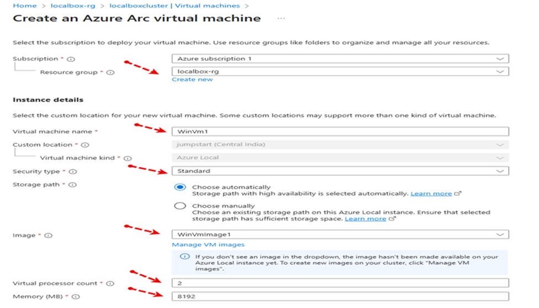This screenshot has height=308, width=539.
Task: Click the Instance details heading
Action: coord(48,100)
